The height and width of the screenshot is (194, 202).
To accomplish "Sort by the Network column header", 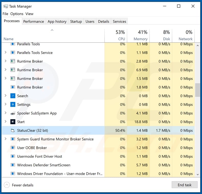I will tap(183, 36).
